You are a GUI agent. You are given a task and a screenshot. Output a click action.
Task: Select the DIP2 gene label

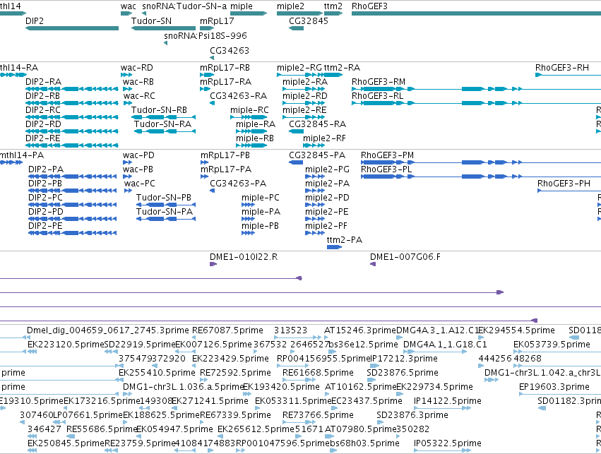pos(35,21)
